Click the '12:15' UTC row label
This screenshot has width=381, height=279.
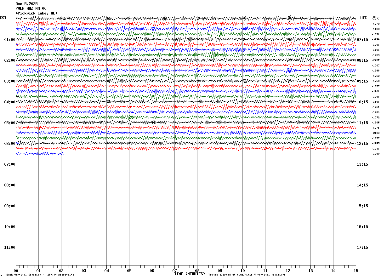pos(362,144)
